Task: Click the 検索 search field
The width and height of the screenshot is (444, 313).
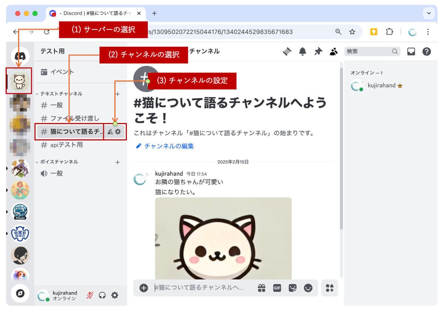Action: click(368, 52)
